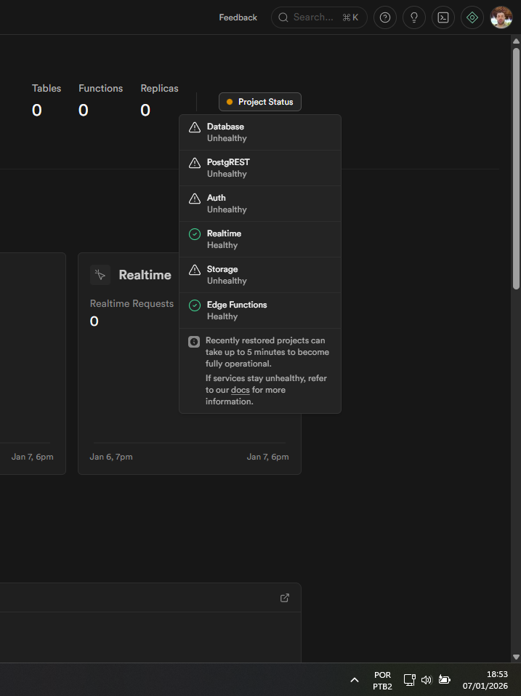
Task: Collapse the Project Status dropdown
Action: click(x=260, y=102)
